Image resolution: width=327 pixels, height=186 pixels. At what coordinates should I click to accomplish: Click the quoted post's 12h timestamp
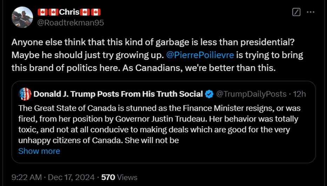[x=300, y=94]
